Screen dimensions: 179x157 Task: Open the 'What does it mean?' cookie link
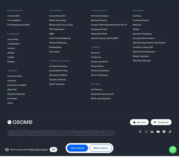coord(38,150)
